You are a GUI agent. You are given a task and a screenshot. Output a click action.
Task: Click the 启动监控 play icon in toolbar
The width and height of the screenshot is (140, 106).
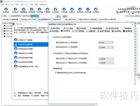click(6, 9)
